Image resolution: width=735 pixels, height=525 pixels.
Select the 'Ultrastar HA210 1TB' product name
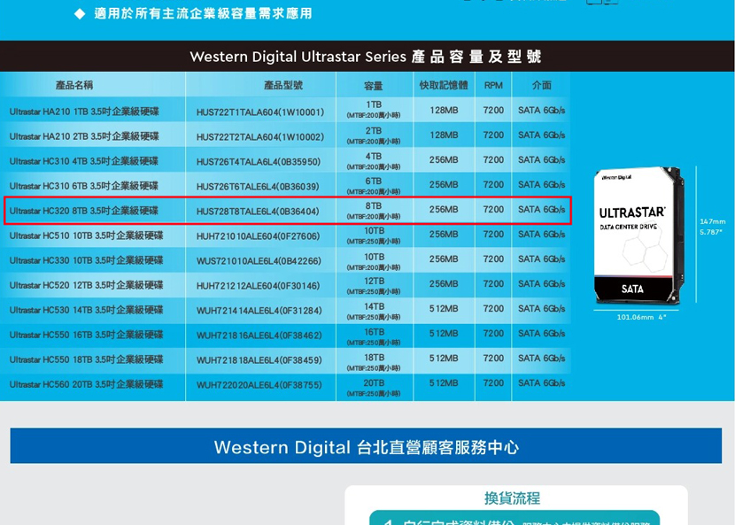84,112
